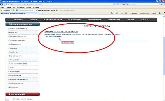
Task: Open the СОВЕТ navigation item
Action: 34,20
